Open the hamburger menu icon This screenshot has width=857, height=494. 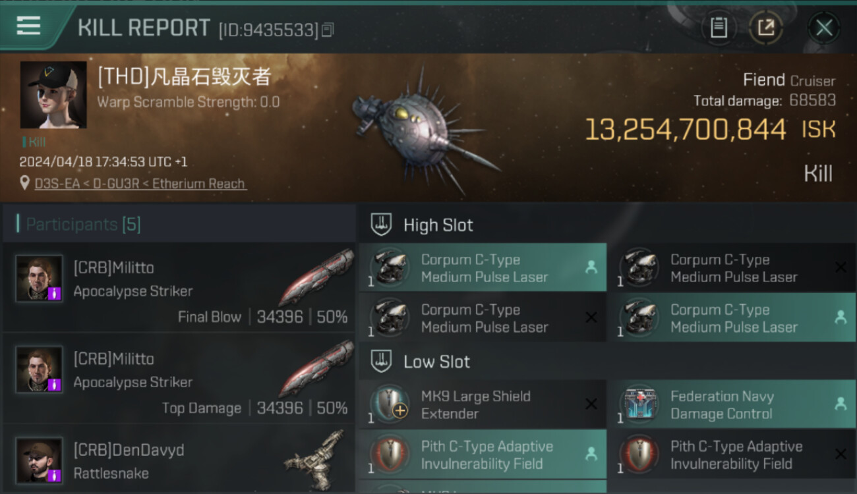tap(28, 26)
